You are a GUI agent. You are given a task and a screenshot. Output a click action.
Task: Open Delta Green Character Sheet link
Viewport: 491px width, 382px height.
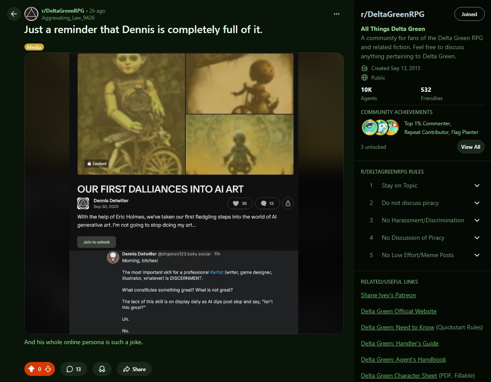point(399,376)
